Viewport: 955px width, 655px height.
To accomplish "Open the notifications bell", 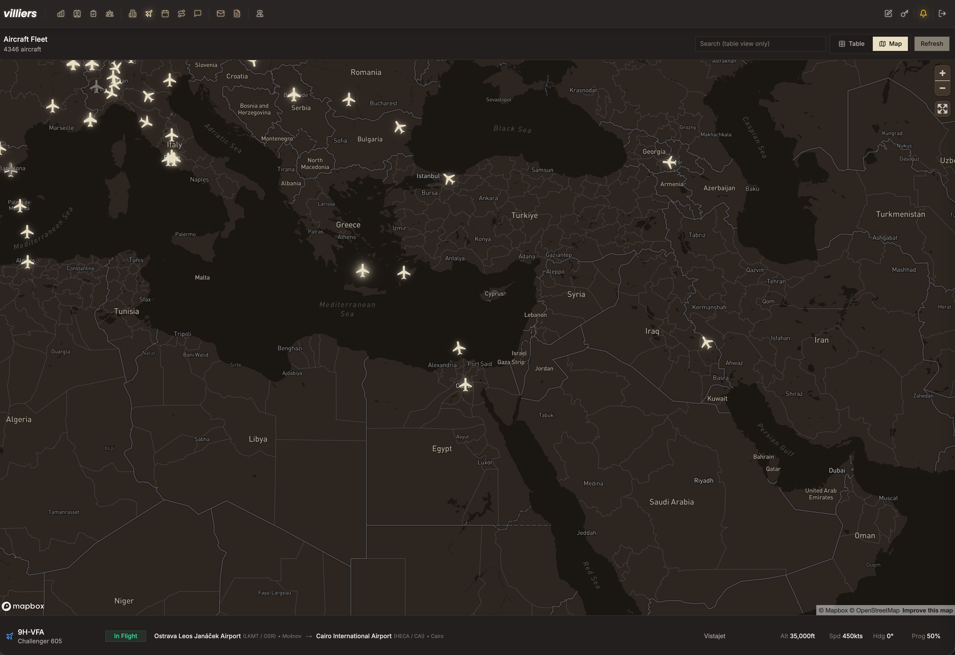I will [923, 13].
